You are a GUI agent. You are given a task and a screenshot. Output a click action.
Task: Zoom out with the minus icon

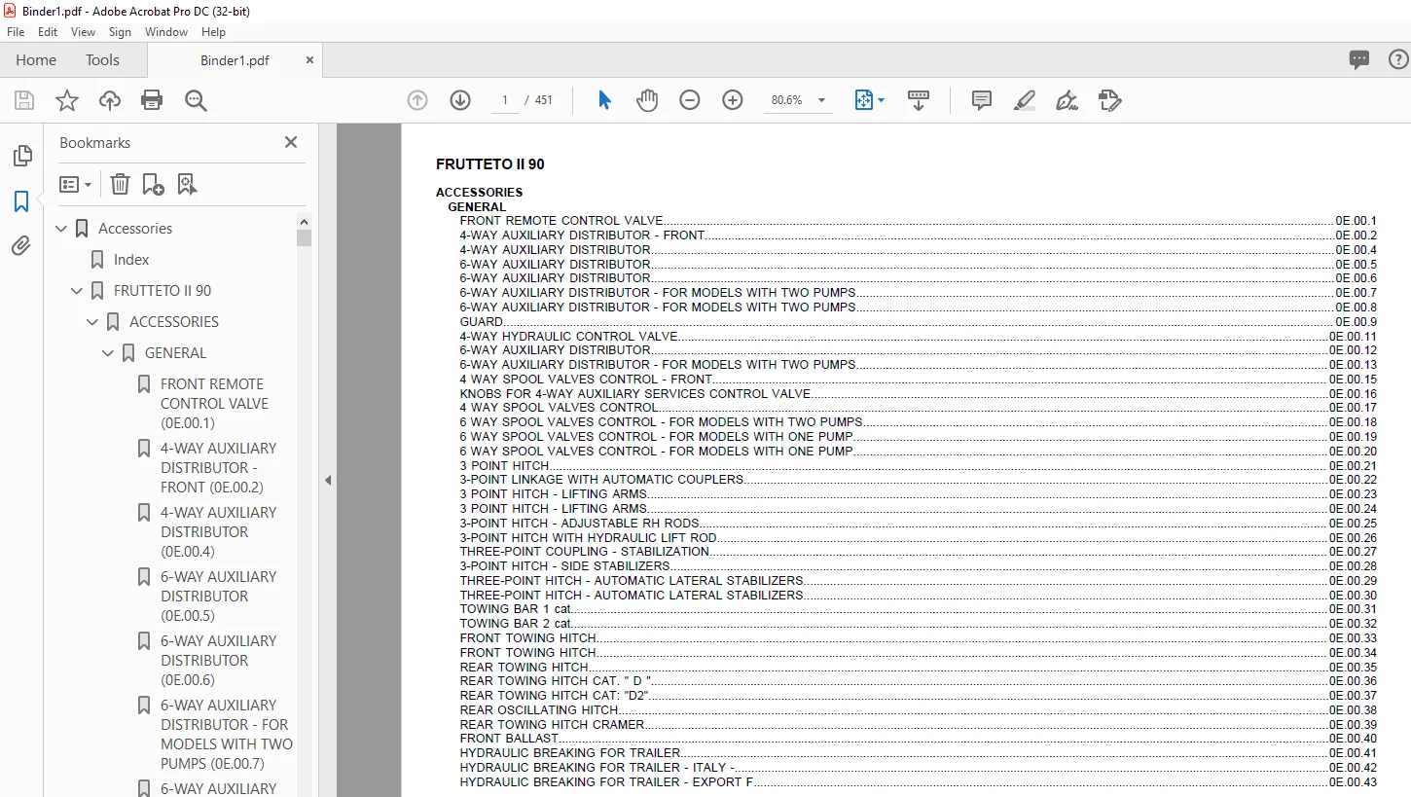[x=690, y=100]
